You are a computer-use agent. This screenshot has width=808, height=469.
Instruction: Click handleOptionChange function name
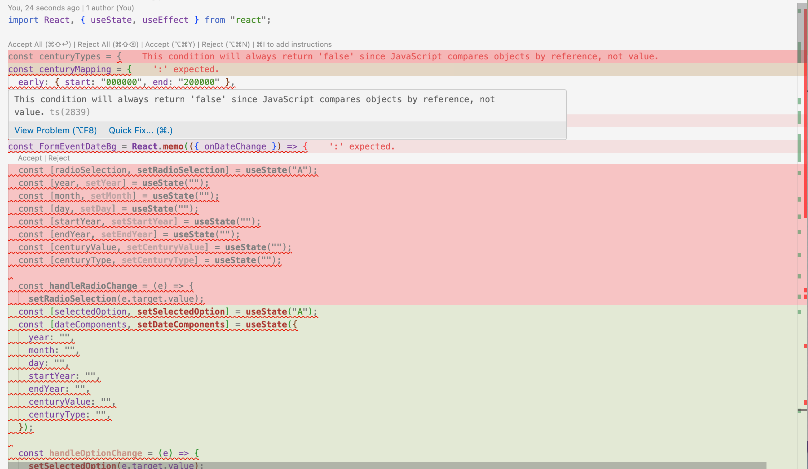point(96,453)
